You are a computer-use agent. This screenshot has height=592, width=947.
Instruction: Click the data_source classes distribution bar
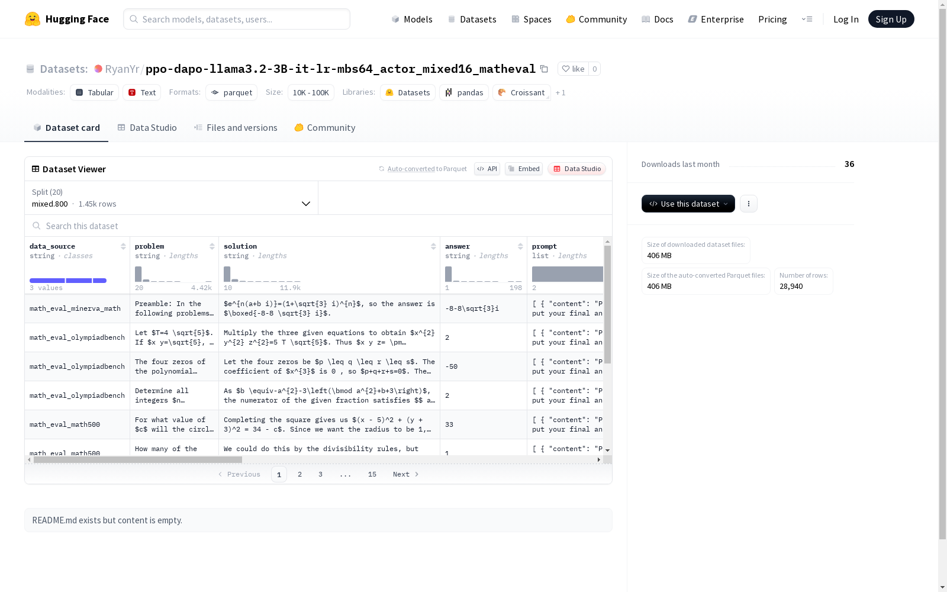pyautogui.click(x=68, y=281)
